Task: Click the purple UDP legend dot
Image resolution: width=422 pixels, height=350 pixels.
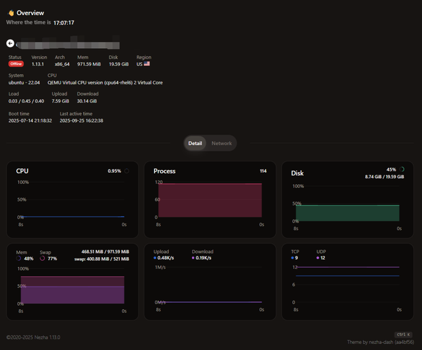Action: point(318,258)
